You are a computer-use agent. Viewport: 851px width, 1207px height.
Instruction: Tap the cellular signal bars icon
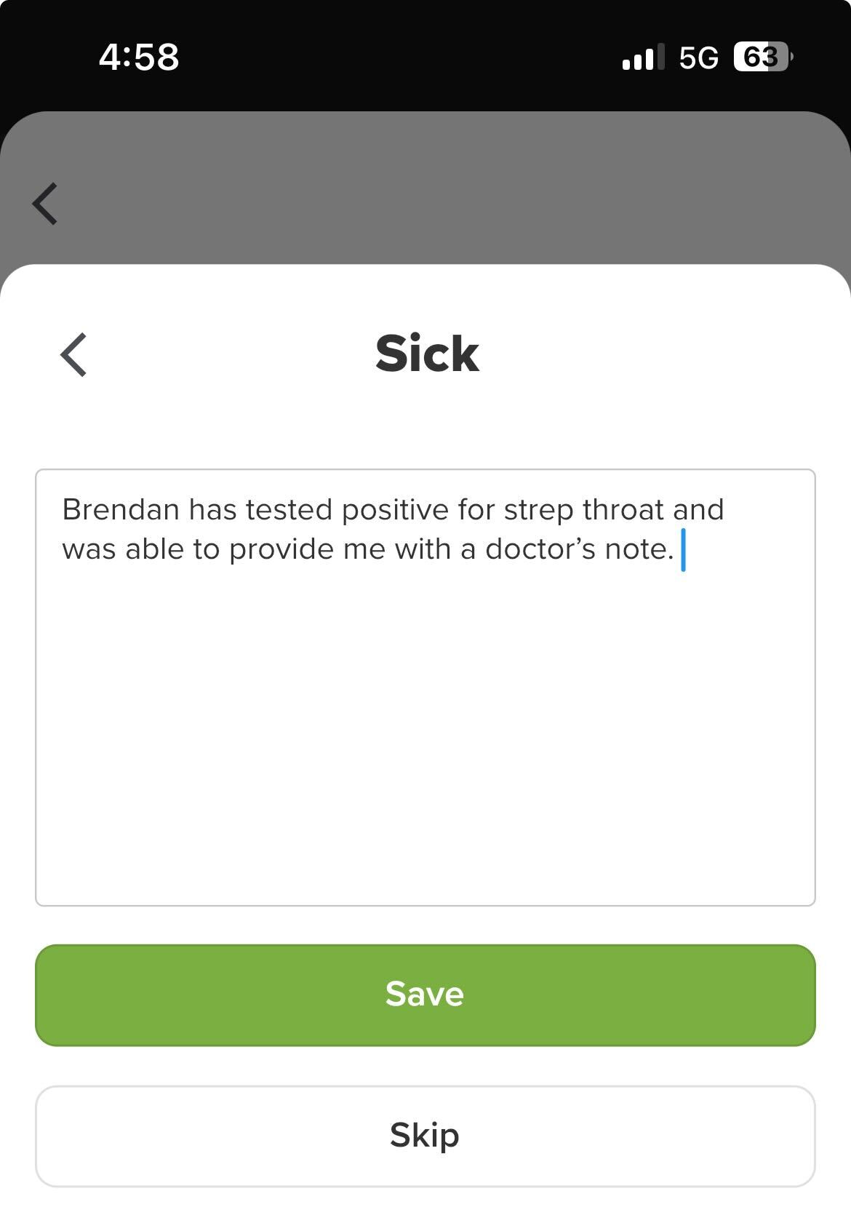point(643,57)
